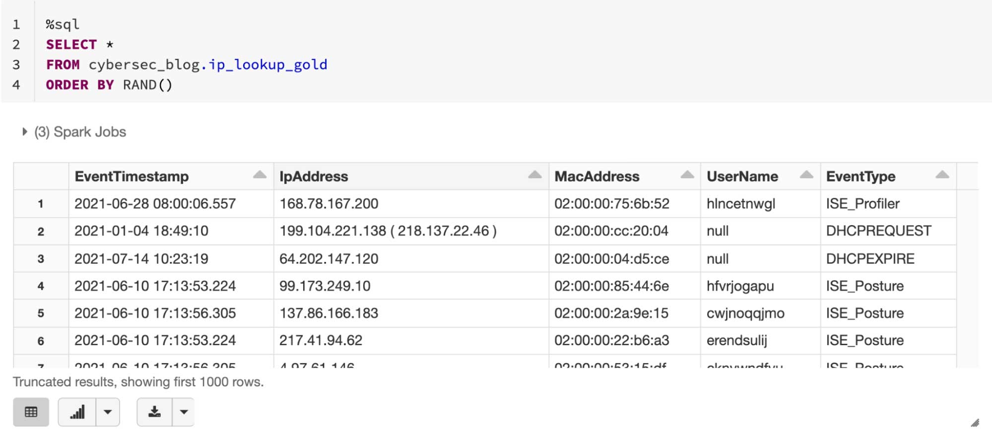Select row number 3 in results
The image size is (992, 439).
click(x=41, y=259)
